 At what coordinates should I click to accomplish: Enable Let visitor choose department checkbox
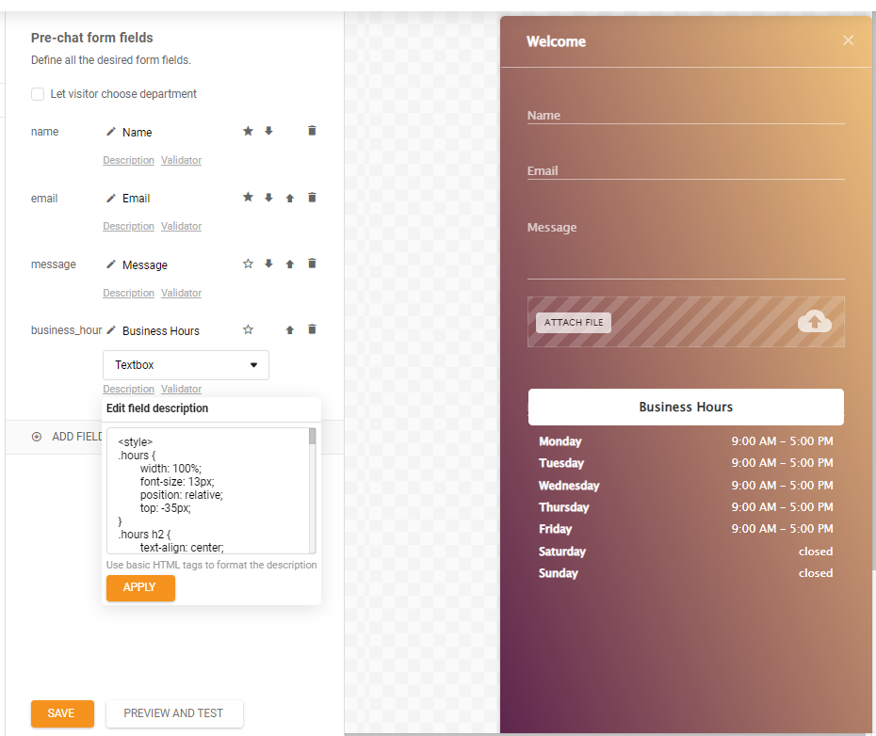pos(38,94)
